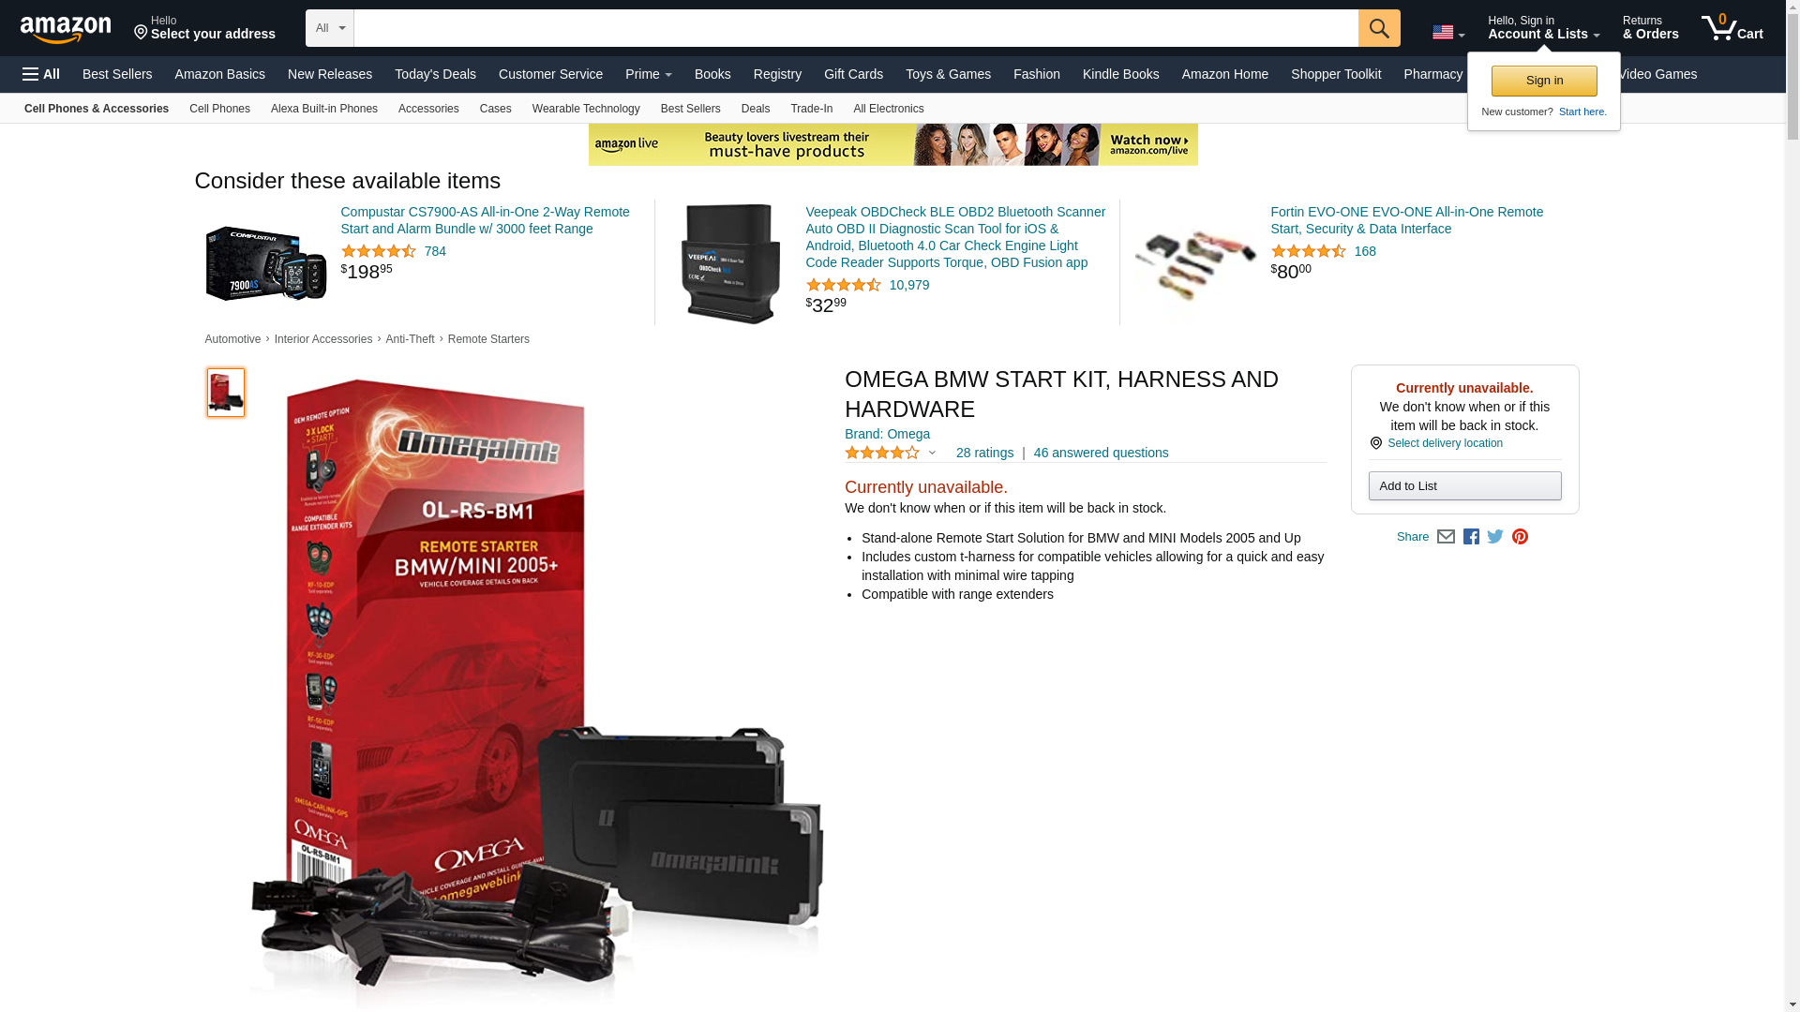Click inside the Amazon search field
Viewport: 1800px width, 1012px height.
pos(856,28)
